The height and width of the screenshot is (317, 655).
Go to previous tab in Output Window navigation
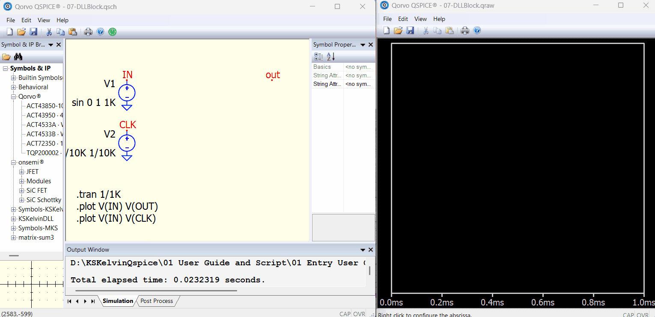pyautogui.click(x=77, y=301)
